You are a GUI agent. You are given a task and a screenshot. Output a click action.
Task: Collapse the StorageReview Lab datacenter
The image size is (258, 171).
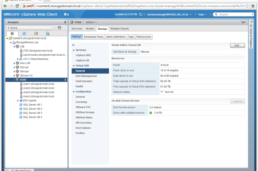pyautogui.click(x=11, y=42)
